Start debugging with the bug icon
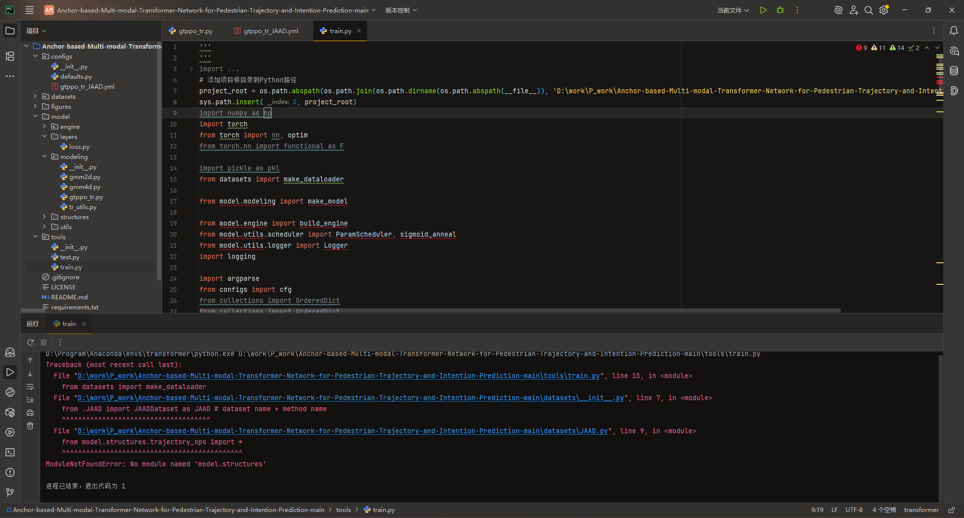The height and width of the screenshot is (518, 964). (780, 10)
